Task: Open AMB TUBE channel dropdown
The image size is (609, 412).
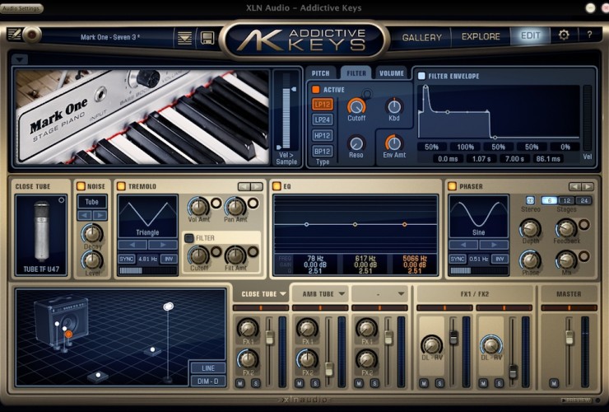Action: (342, 294)
